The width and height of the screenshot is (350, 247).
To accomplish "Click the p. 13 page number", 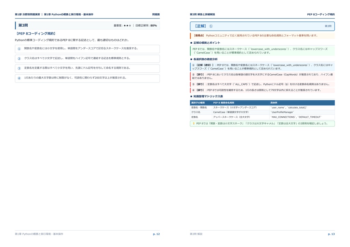I will click(x=331, y=234).
